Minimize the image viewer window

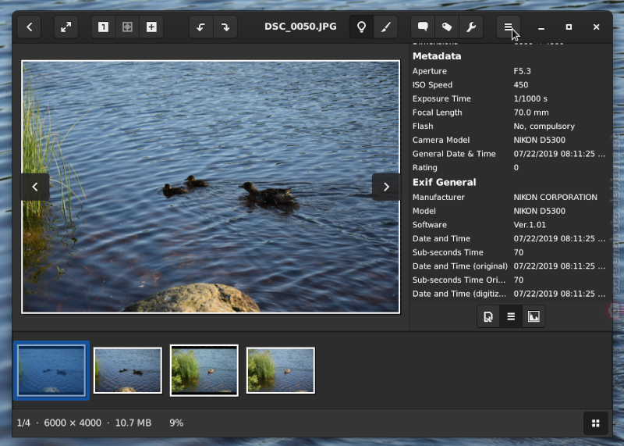tap(541, 27)
